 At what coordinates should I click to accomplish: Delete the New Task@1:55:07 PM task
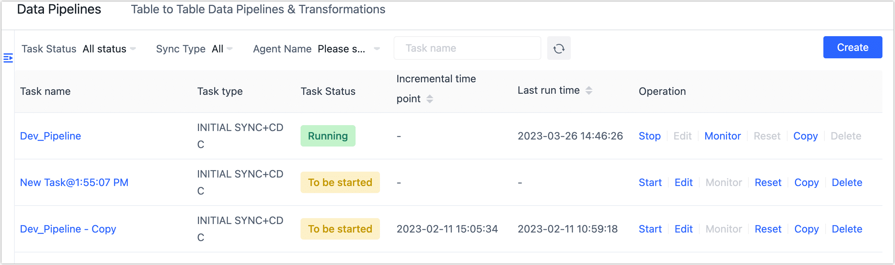click(847, 182)
